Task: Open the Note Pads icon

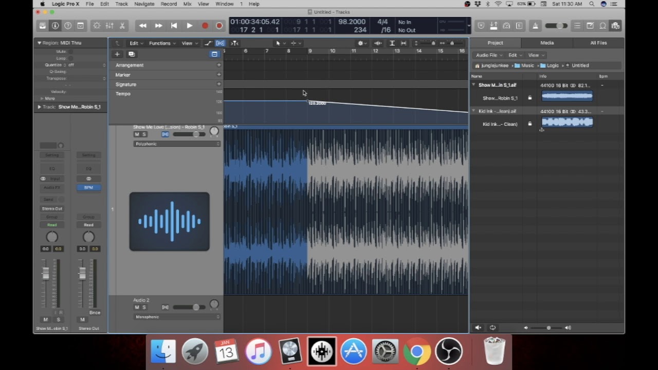Action: (590, 26)
